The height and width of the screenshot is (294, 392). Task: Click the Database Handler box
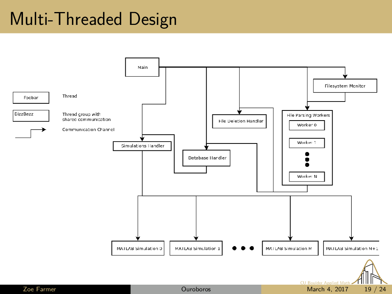(x=206, y=158)
